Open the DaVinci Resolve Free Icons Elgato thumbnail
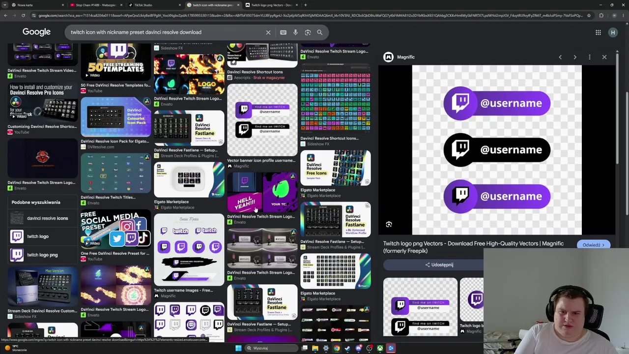 pos(336,168)
